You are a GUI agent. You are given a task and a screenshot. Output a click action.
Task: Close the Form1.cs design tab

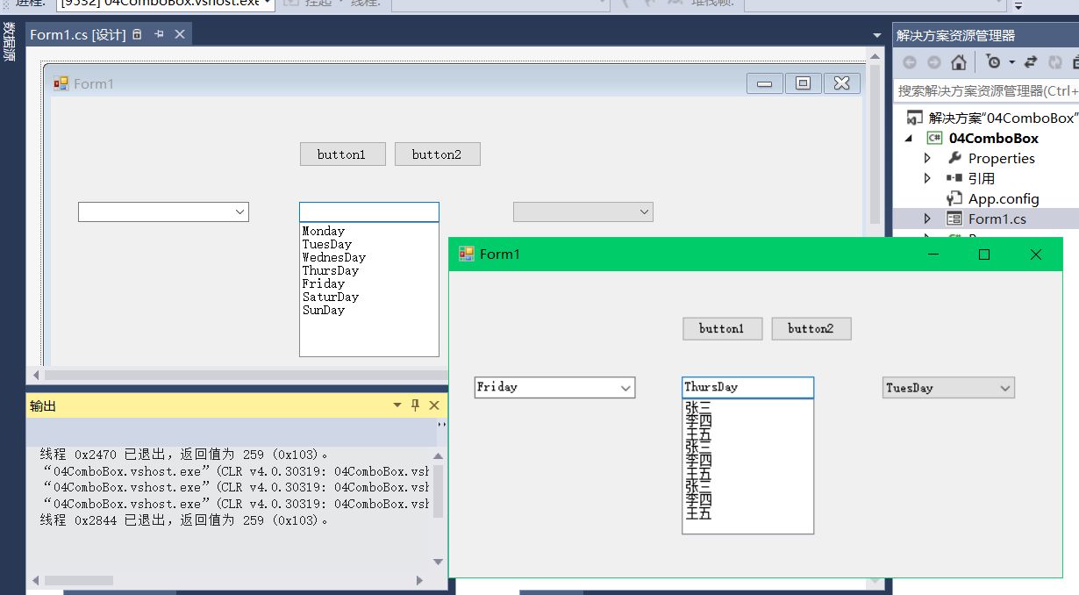pyautogui.click(x=180, y=34)
